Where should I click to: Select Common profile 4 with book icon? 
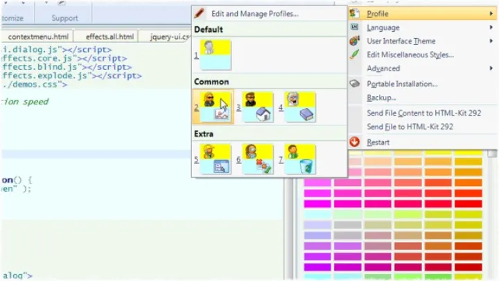pyautogui.click(x=300, y=107)
